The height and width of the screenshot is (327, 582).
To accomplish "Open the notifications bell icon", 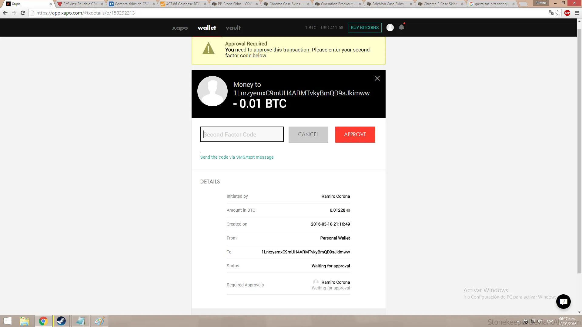I will 402,27.
